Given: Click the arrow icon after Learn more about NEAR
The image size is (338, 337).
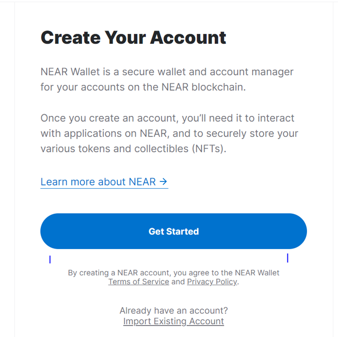Looking at the screenshot, I should [x=164, y=181].
